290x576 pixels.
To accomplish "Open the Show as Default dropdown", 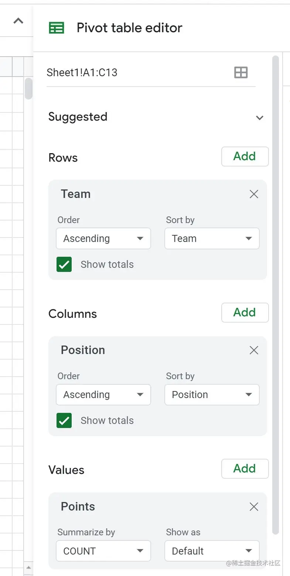I will point(212,551).
